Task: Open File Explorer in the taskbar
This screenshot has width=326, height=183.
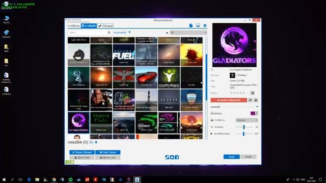Action: tap(37, 179)
